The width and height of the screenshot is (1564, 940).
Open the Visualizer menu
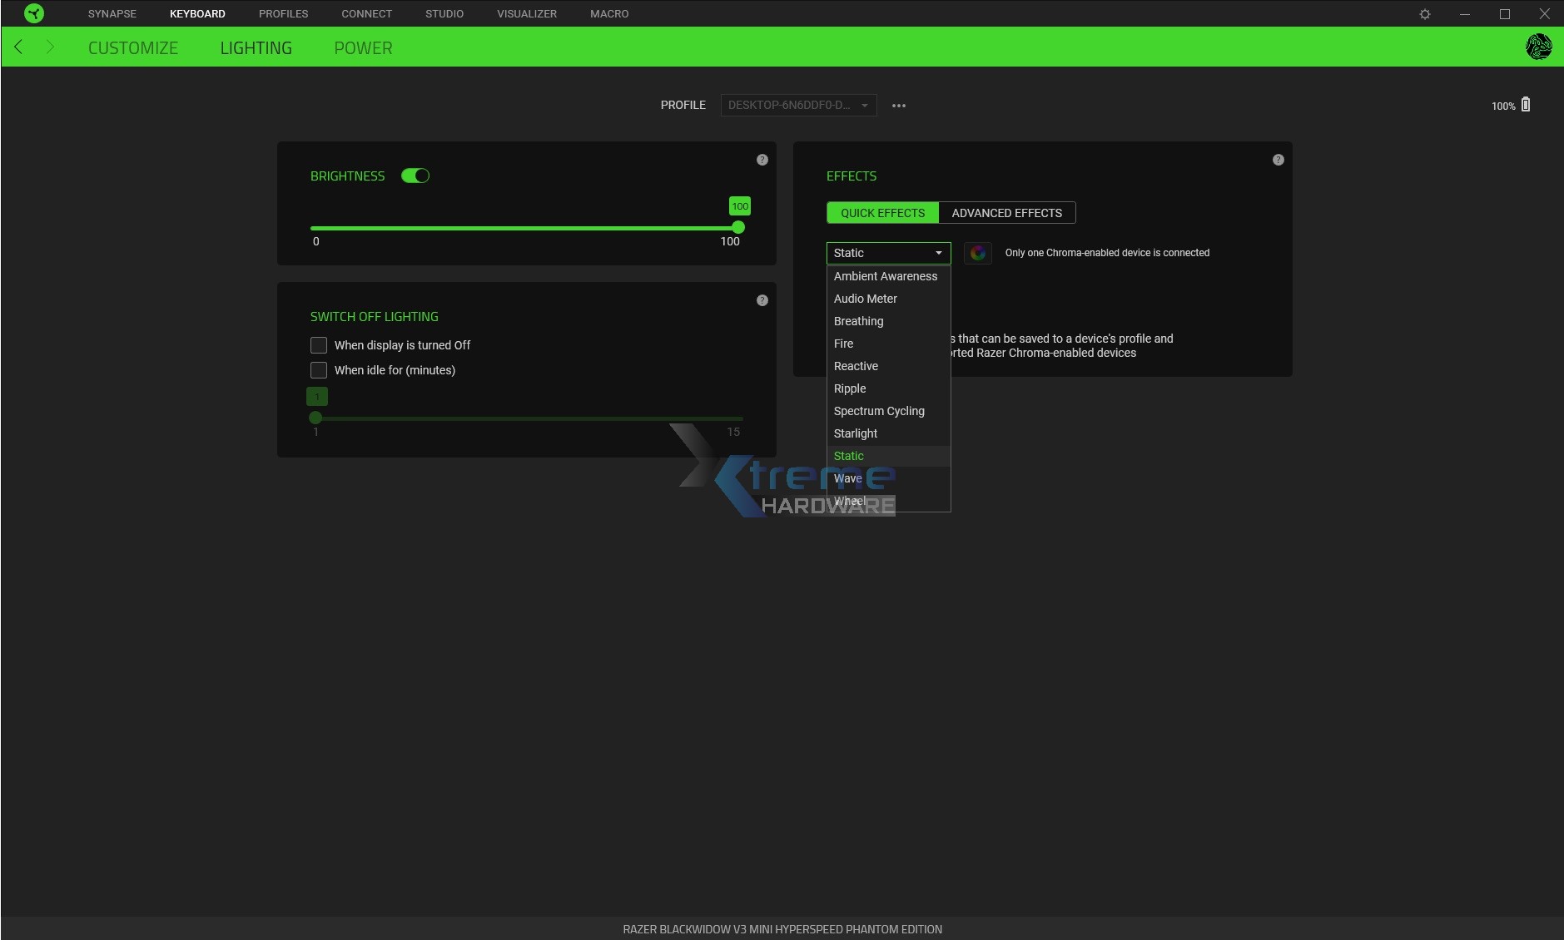526,13
